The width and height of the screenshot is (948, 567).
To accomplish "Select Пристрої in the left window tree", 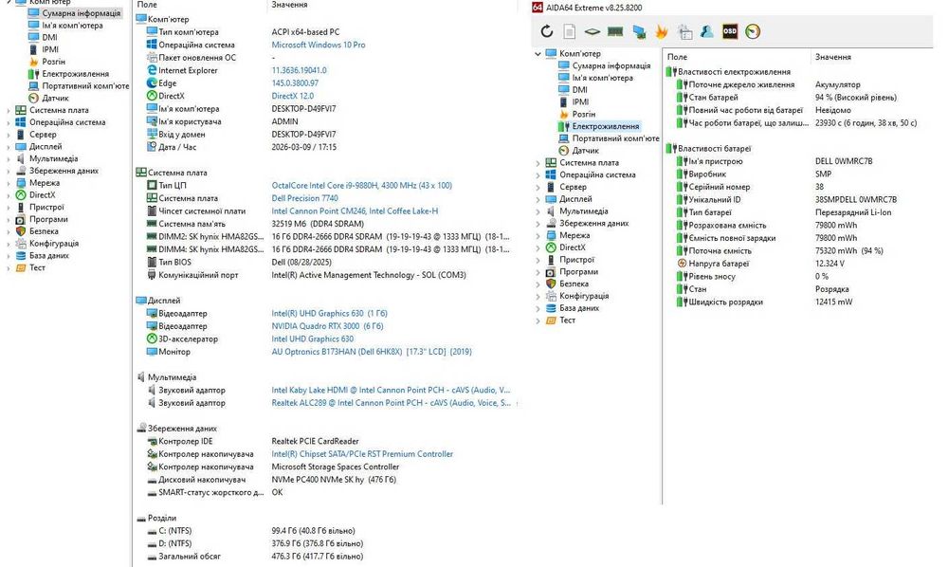I will click(46, 207).
